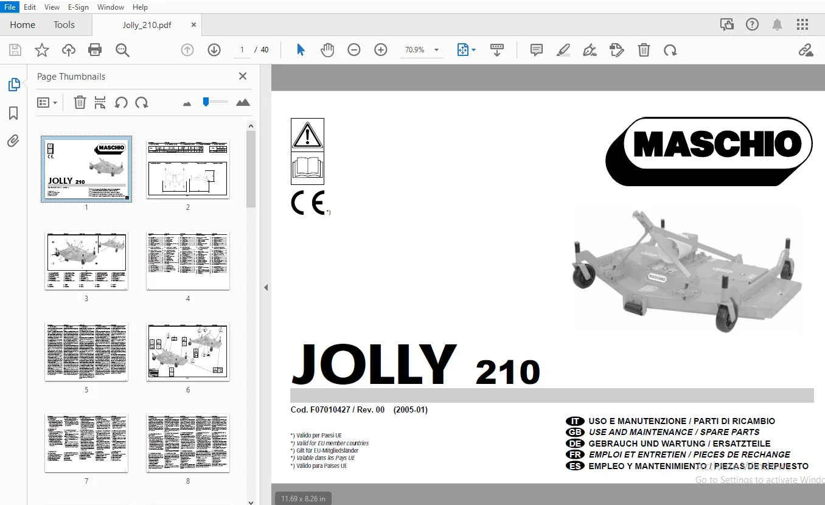
Task: Click the edit PDF stamp icon
Action: (617, 50)
